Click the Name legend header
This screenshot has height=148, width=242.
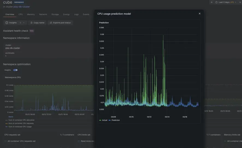pyautogui.click(x=11, y=117)
